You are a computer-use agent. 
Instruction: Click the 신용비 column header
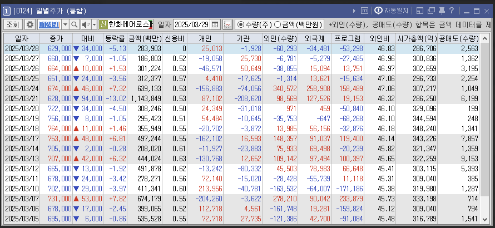tap(175, 39)
